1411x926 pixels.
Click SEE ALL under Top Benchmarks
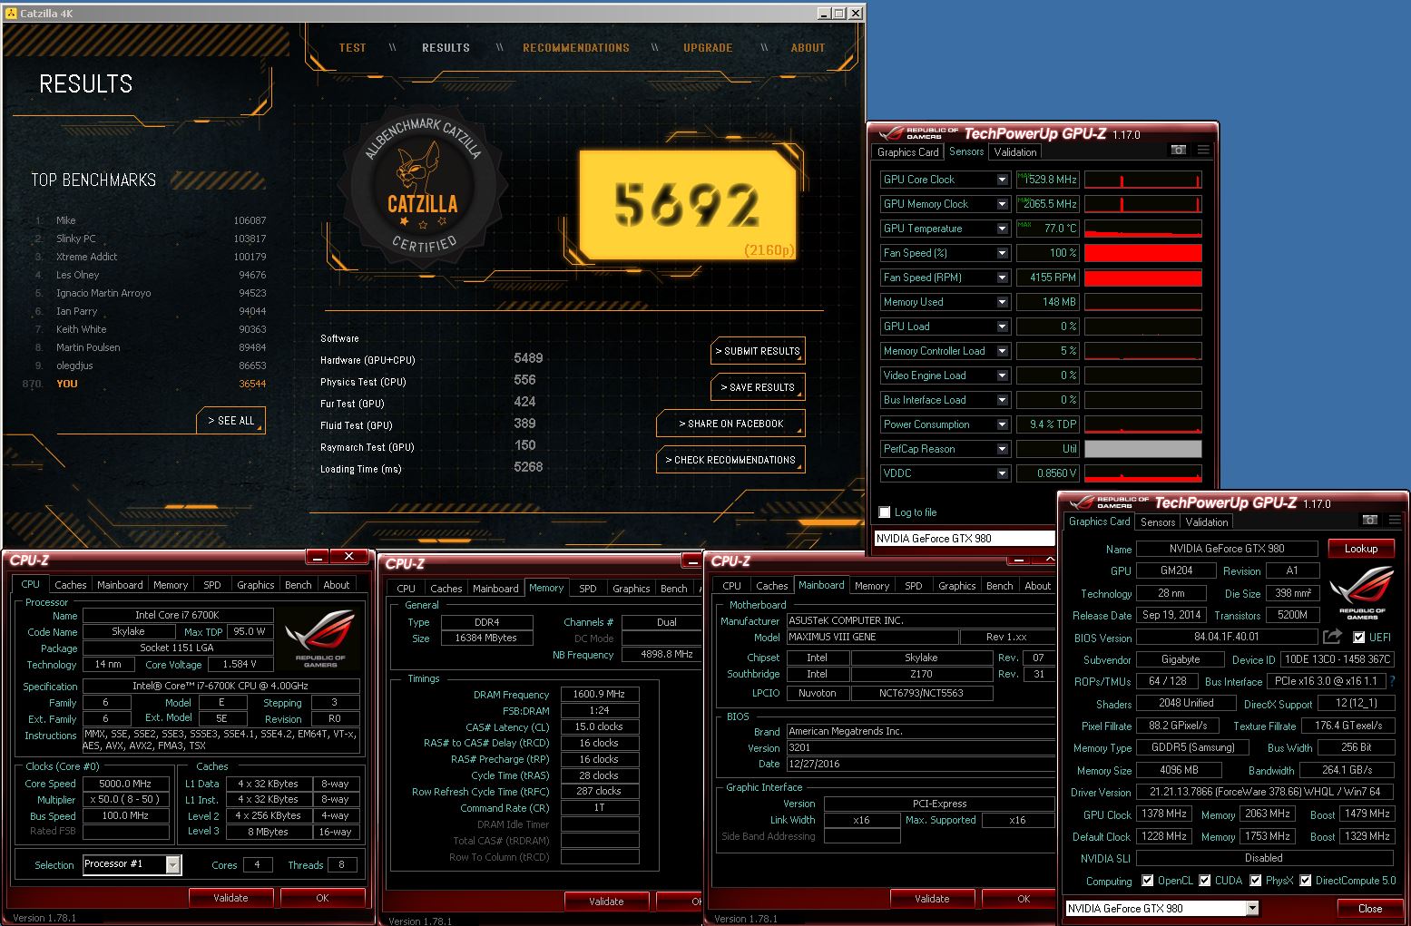[231, 420]
